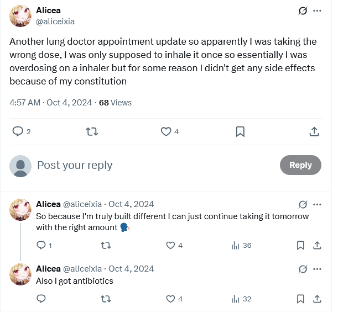Image resolution: width=338 pixels, height=313 pixels.
Task: Repost the 'Also I got antibiotics' tweet
Action: pos(106,299)
